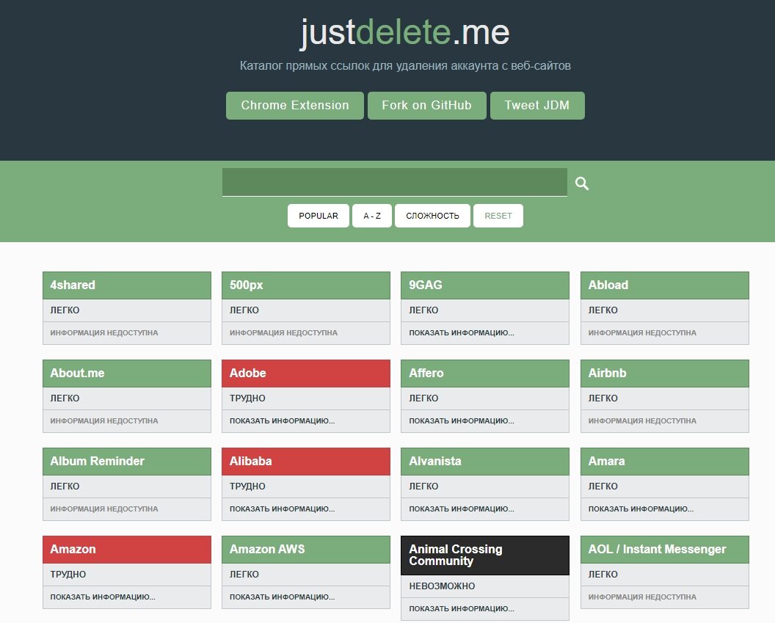Viewport: 775px width, 623px height.
Task: Click the Tweet JDM button
Action: point(536,105)
